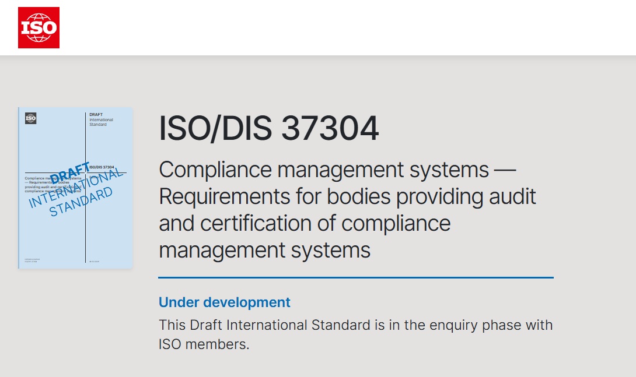Click the footer text at cover bottom-left
Viewport: 636px width, 377px height.
point(34,260)
